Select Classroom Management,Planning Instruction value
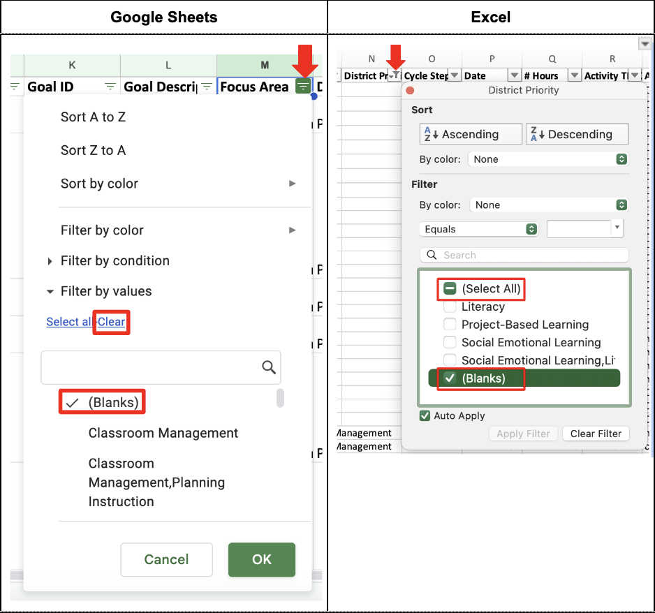 pos(156,482)
